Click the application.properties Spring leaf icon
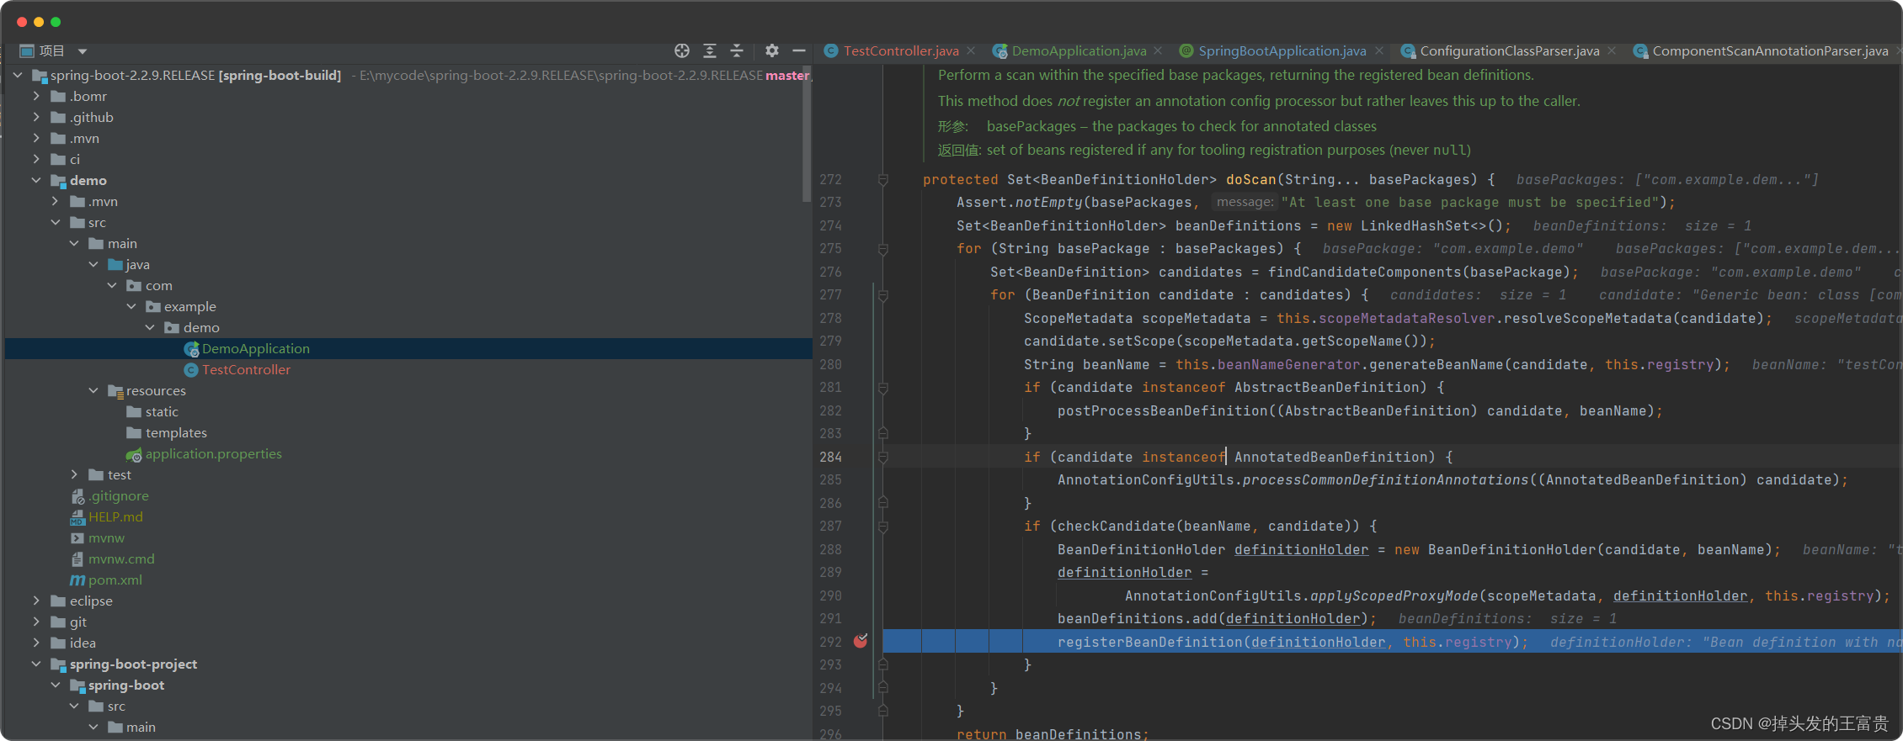This screenshot has width=1903, height=741. (x=134, y=455)
